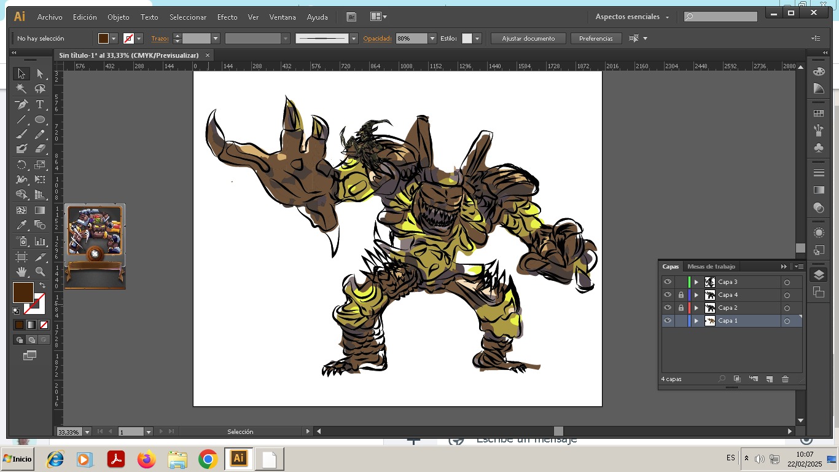
Task: Create a new layer in Capas panel
Action: tap(769, 379)
